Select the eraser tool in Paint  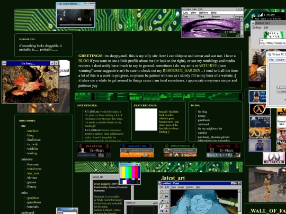[162, 197]
